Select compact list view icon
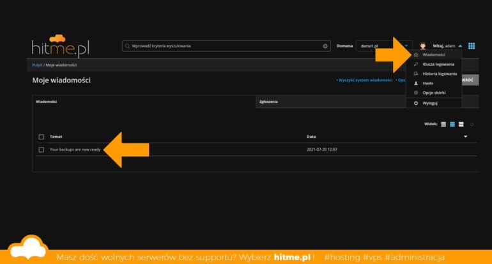This screenshot has width=492, height=264. pos(443,124)
